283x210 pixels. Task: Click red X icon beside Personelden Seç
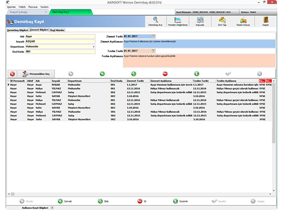(x=12, y=74)
